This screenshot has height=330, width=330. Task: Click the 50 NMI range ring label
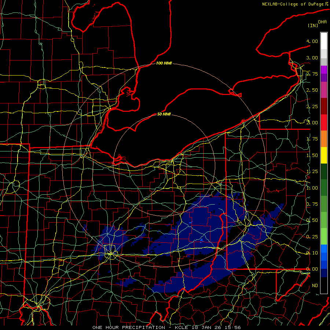click(x=164, y=114)
